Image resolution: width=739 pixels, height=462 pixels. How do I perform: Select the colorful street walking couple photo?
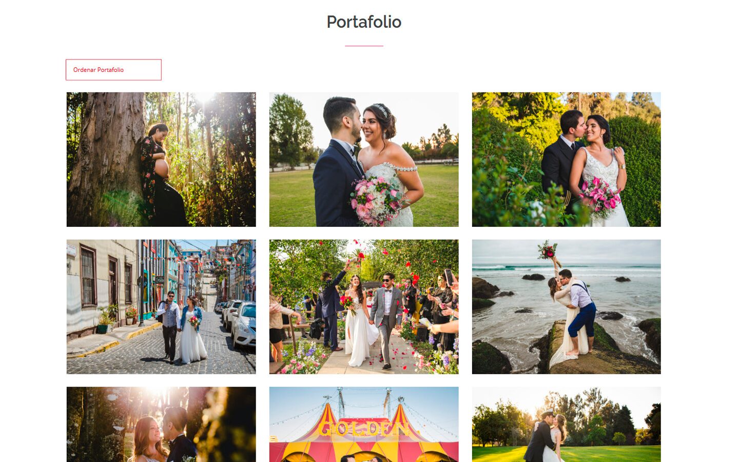161,307
